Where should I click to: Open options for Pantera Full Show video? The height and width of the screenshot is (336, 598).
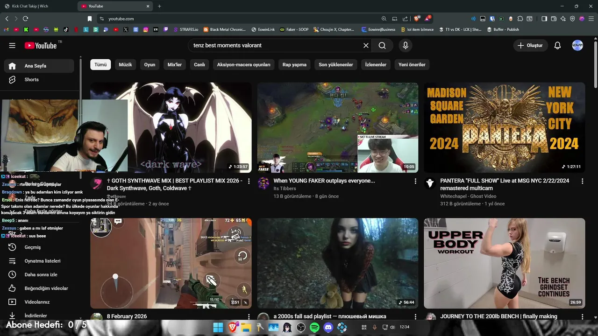582,181
